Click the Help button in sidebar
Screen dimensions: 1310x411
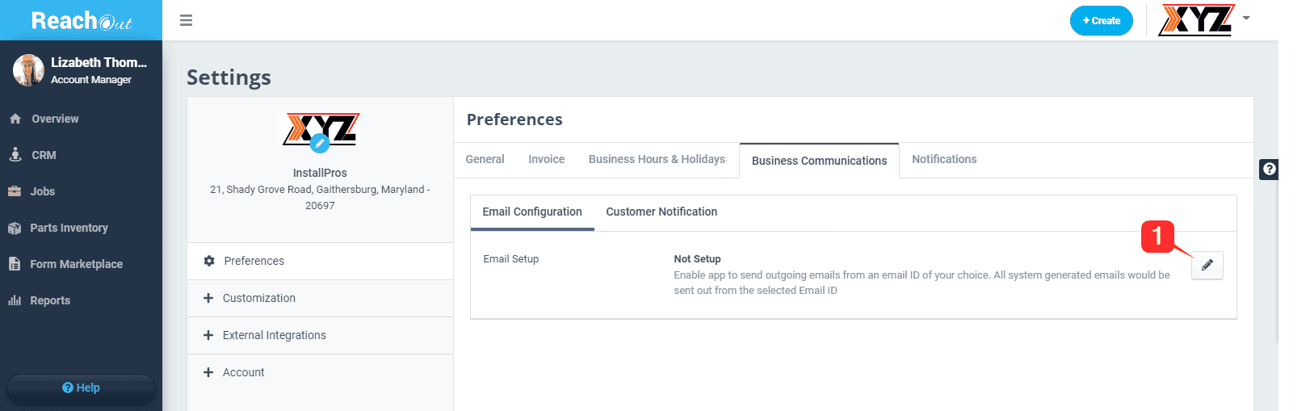pos(81,388)
